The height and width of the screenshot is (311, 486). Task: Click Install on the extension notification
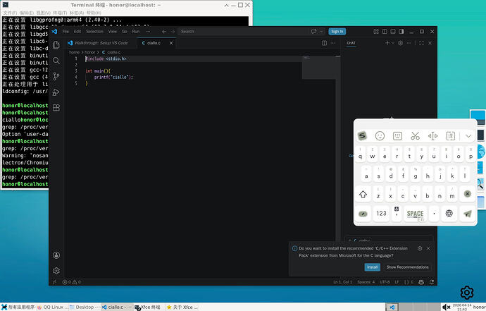[373, 267]
